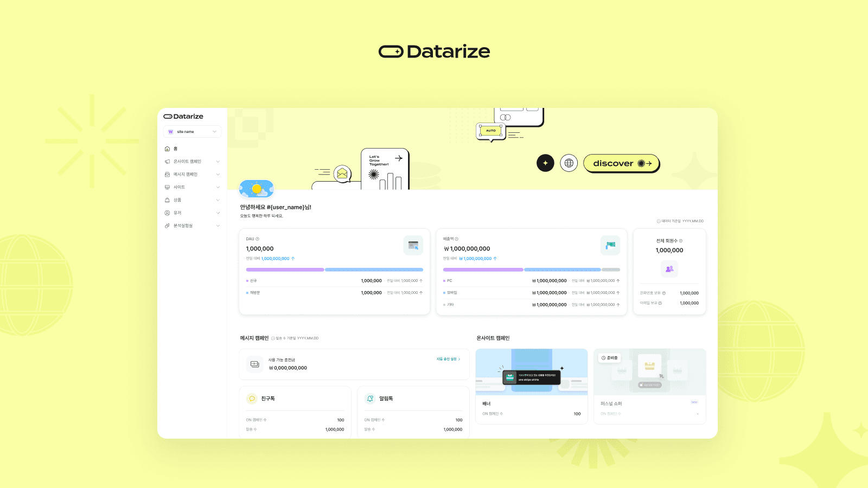Click the blue segment of 매출액 progress bar
868x488 pixels.
coord(563,269)
